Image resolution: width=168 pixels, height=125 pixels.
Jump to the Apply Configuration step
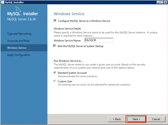point(19,55)
